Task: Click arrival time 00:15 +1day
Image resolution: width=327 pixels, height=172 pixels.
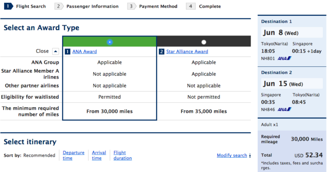Action: 306,51
